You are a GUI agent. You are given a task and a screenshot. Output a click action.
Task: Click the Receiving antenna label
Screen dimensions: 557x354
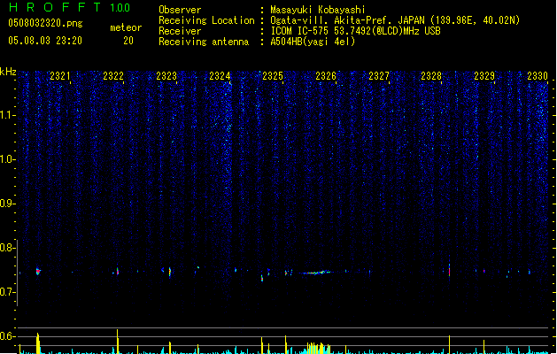point(204,42)
